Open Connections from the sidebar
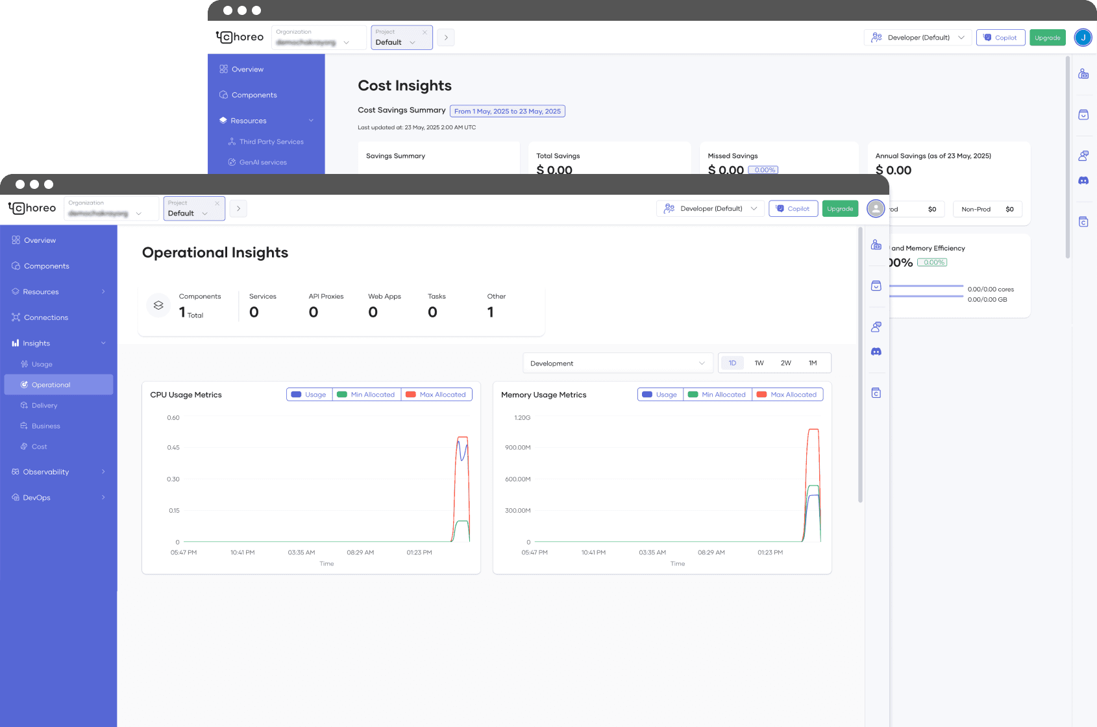This screenshot has height=727, width=1097. (x=45, y=317)
